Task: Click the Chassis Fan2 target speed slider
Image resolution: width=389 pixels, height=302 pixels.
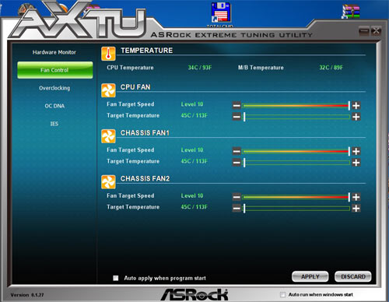Action: tap(296, 197)
